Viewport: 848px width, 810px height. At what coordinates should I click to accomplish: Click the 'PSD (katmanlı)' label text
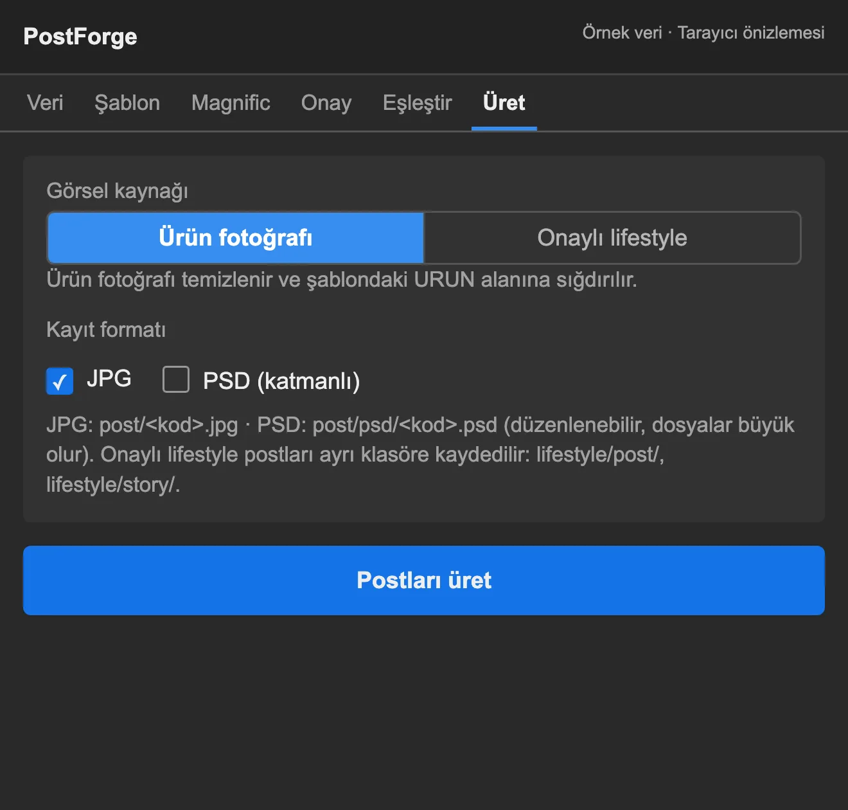coord(281,381)
